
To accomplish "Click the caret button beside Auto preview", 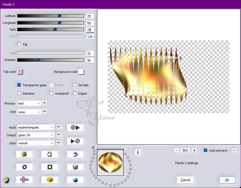I will pyautogui.click(x=233, y=150).
